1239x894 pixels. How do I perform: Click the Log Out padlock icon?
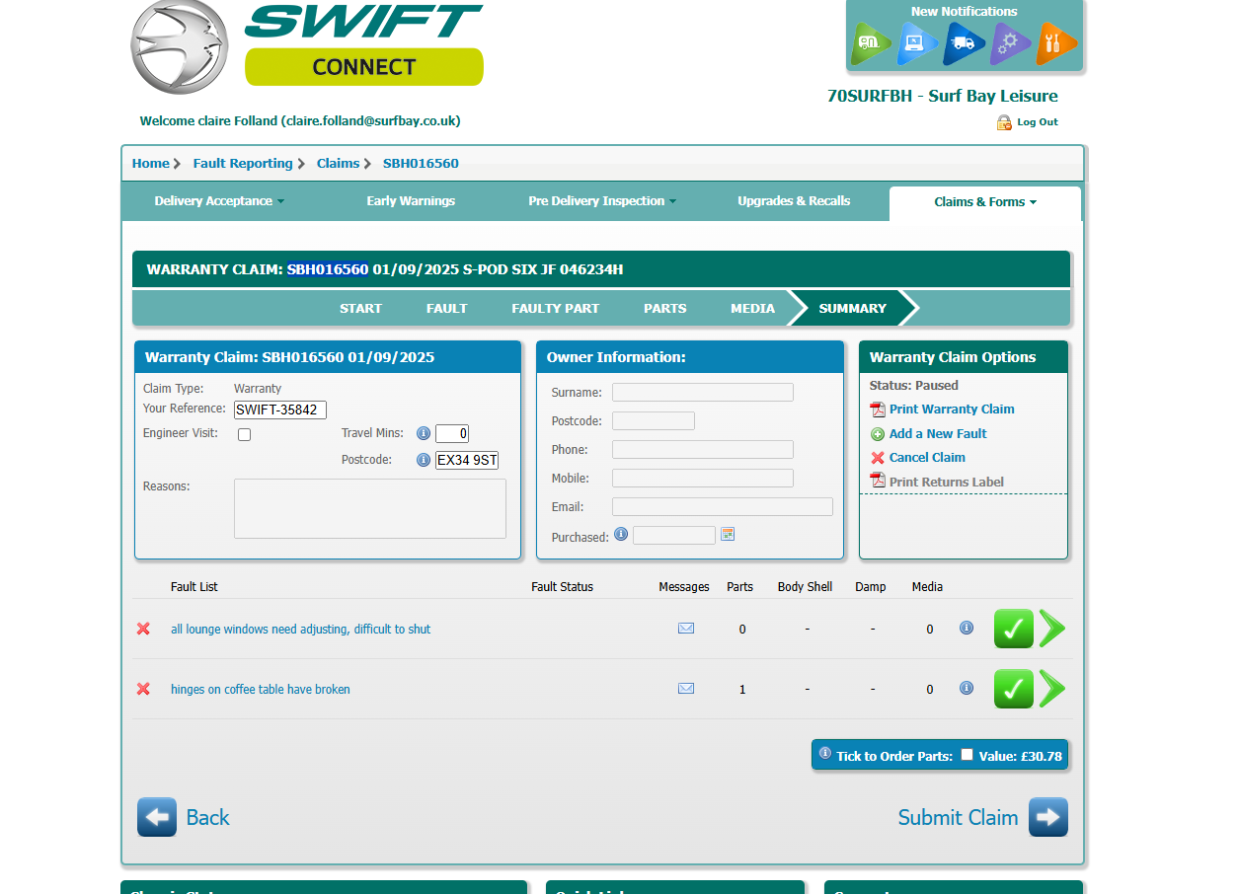pyautogui.click(x=1004, y=122)
